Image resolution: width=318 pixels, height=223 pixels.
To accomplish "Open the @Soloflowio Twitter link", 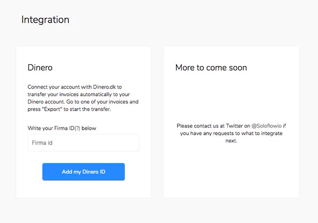I will coord(266,126).
